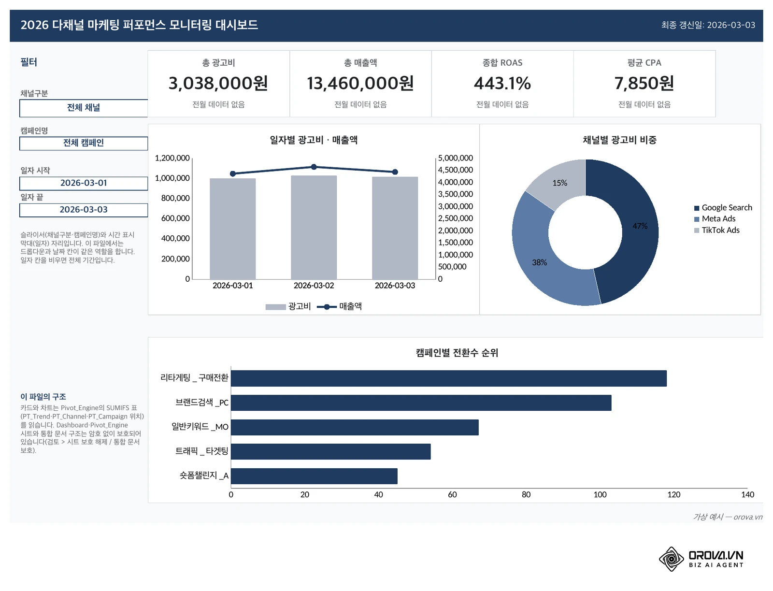Click the 일반키워드 _MO bar

(x=355, y=427)
